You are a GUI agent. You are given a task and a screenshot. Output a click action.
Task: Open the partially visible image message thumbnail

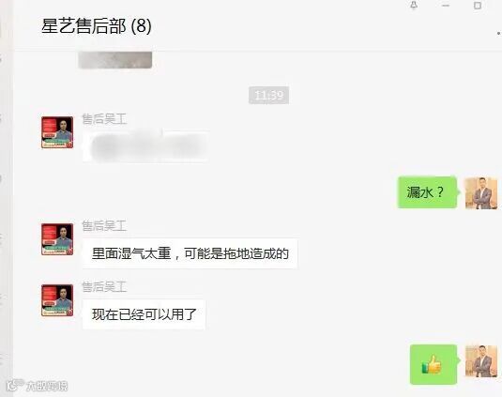(x=115, y=60)
